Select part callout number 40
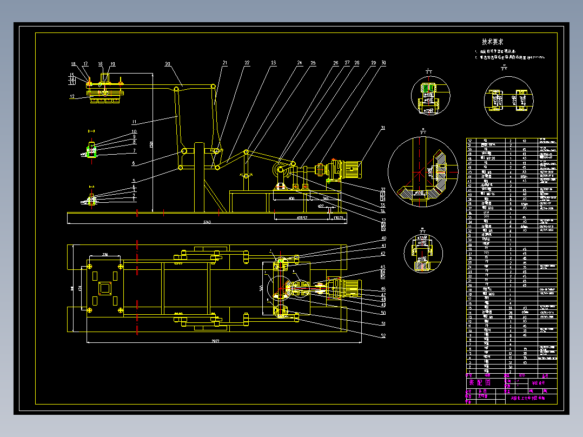The width and height of the screenshot is (583, 437). click(x=383, y=239)
